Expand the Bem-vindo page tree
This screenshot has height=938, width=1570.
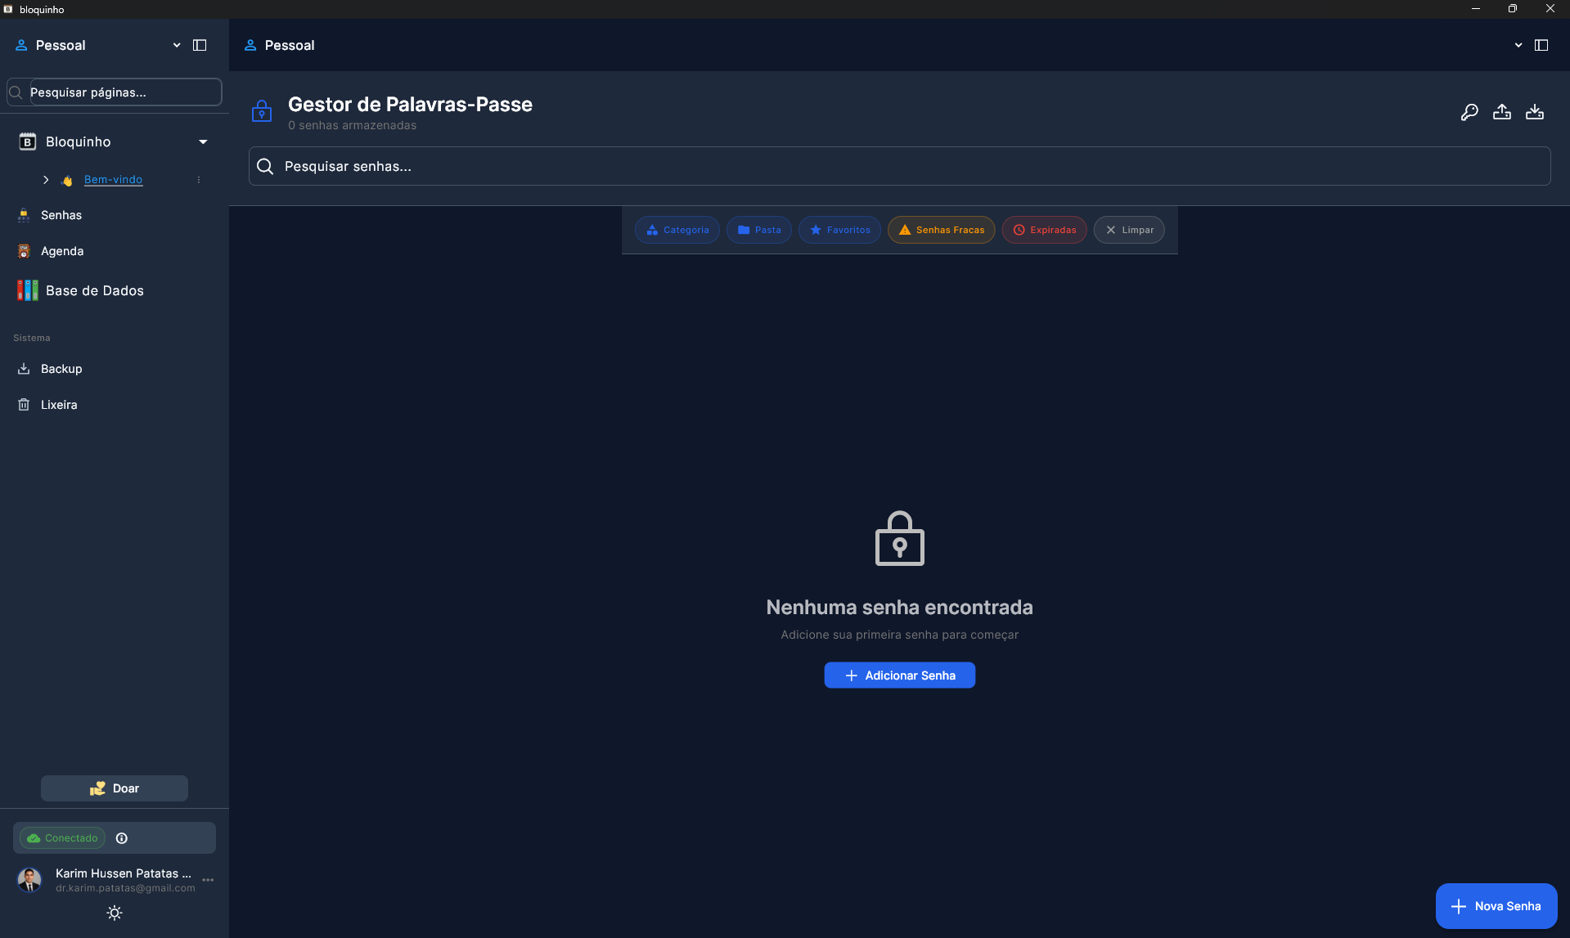(46, 180)
